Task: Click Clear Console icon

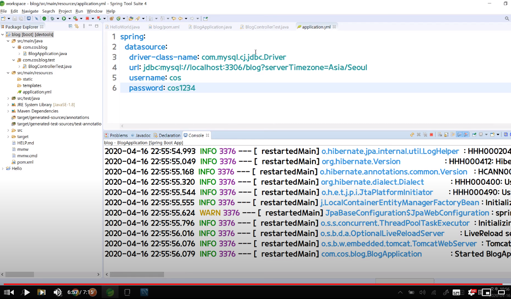Action: coord(439,135)
